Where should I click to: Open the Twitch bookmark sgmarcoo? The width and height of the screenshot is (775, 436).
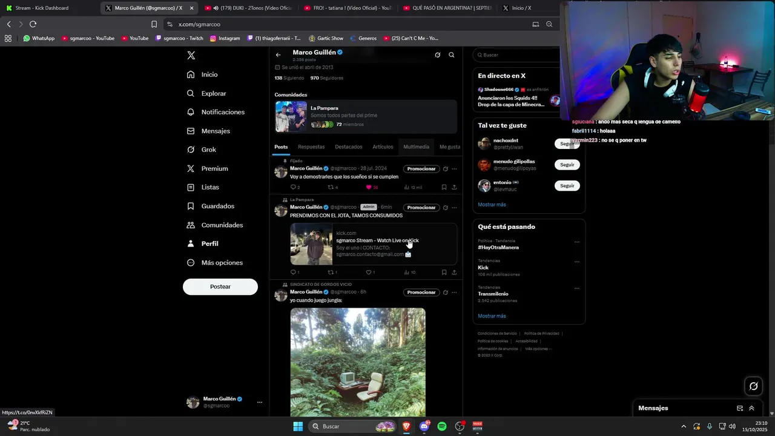(x=179, y=38)
